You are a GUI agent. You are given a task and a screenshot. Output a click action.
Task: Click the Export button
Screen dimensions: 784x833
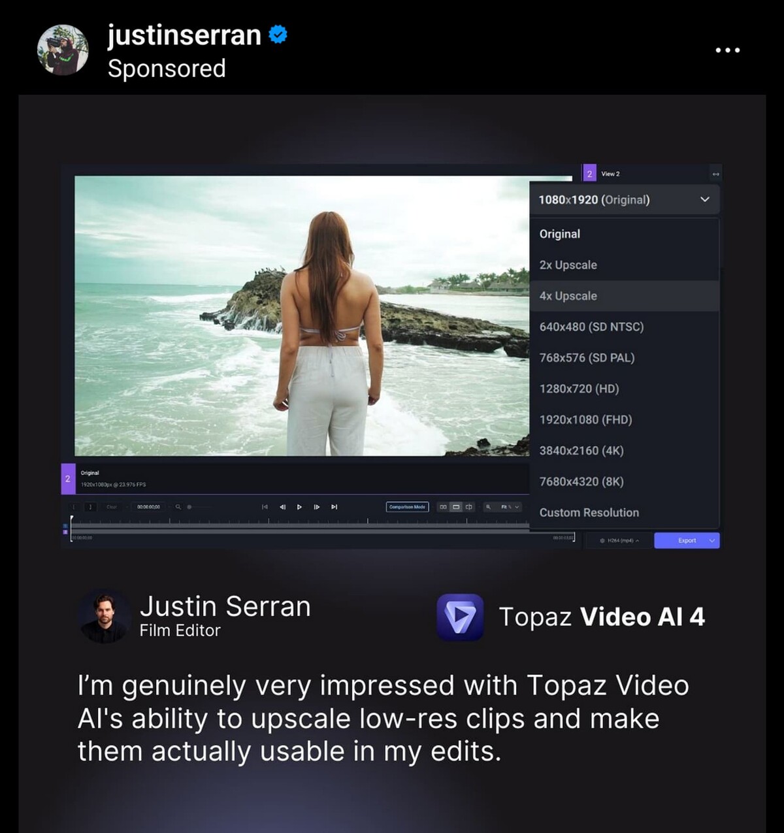pos(686,540)
